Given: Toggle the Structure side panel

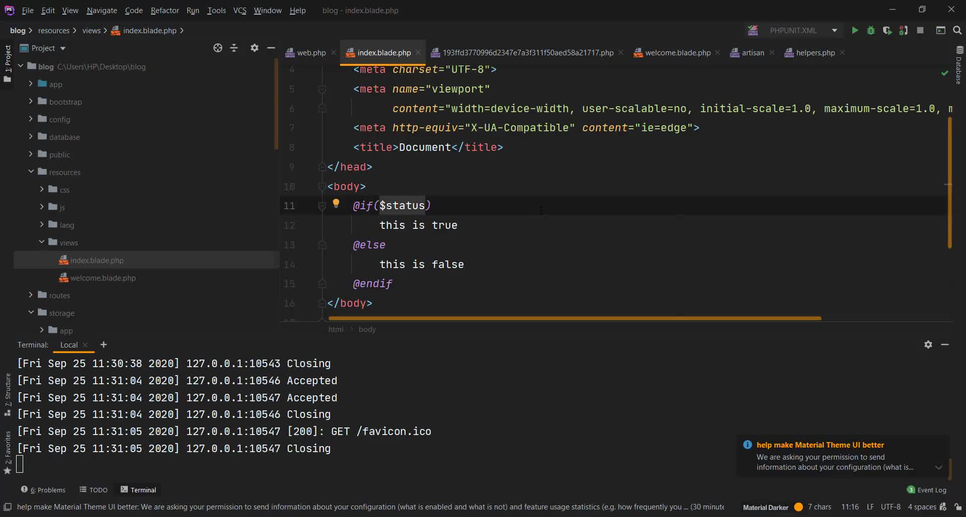Looking at the screenshot, I should pos(8,394).
